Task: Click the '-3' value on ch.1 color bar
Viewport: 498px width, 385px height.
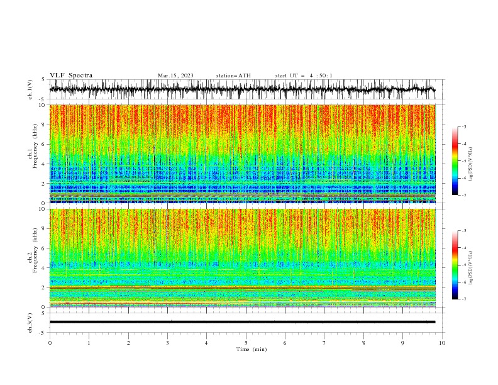Action: tap(464, 126)
